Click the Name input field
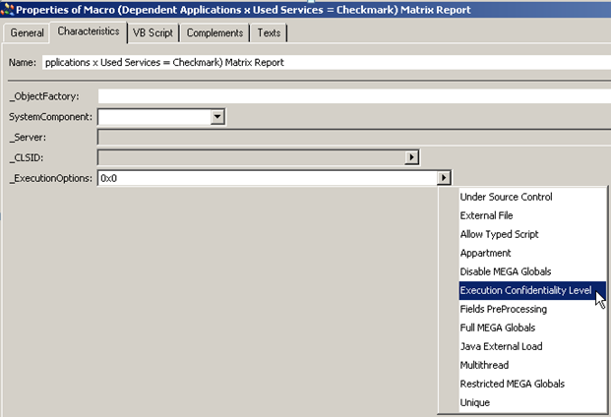611x417 pixels. 325,62
